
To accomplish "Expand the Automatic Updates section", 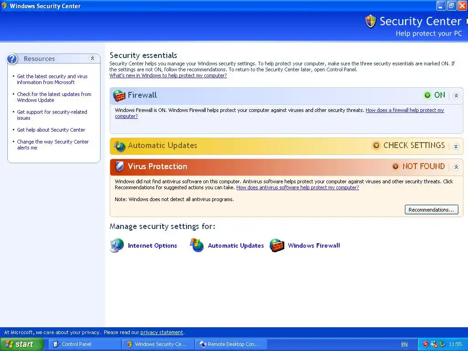I will (456, 146).
